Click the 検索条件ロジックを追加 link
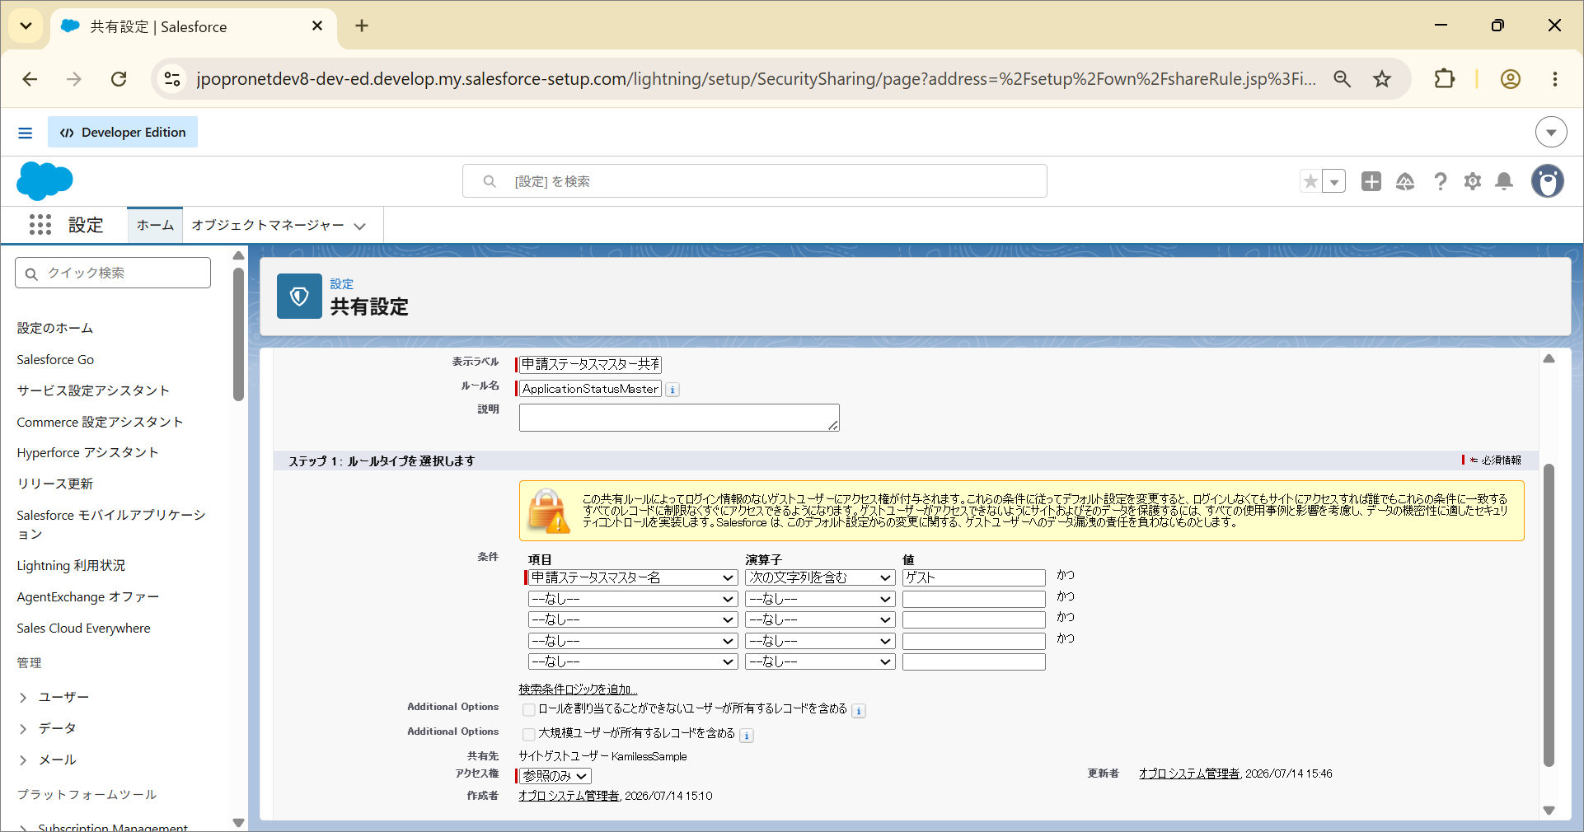The width and height of the screenshot is (1584, 832). click(x=578, y=689)
